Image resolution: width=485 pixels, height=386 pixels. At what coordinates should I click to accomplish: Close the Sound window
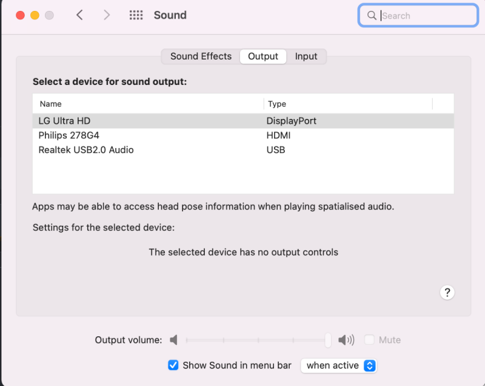(20, 15)
